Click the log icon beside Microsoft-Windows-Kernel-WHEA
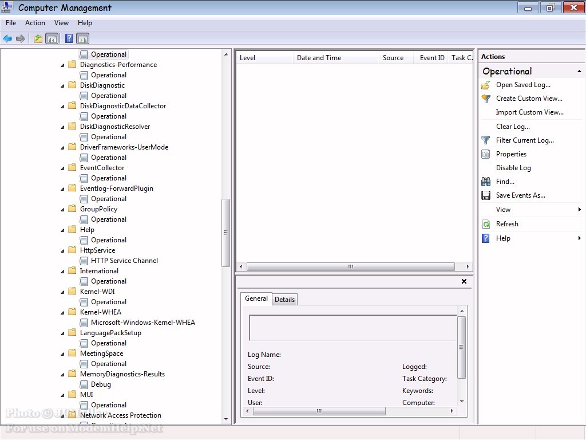586x440 pixels. (84, 323)
